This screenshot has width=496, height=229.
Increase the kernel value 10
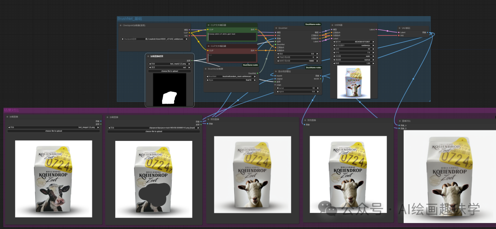[x=318, y=88]
